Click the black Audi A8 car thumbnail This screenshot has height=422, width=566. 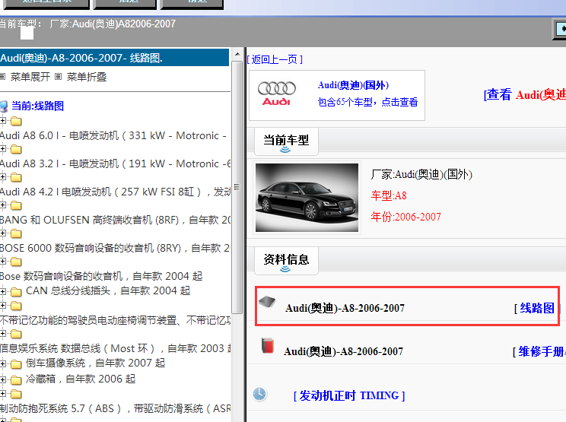click(x=307, y=197)
